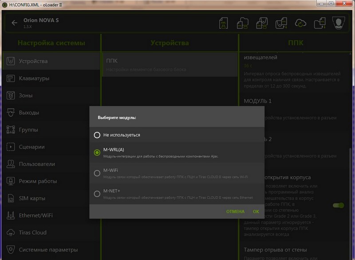Viewport: 355px width, 260px height.
Task: Select the 'Не используеться' radio option
Action: tap(97, 135)
